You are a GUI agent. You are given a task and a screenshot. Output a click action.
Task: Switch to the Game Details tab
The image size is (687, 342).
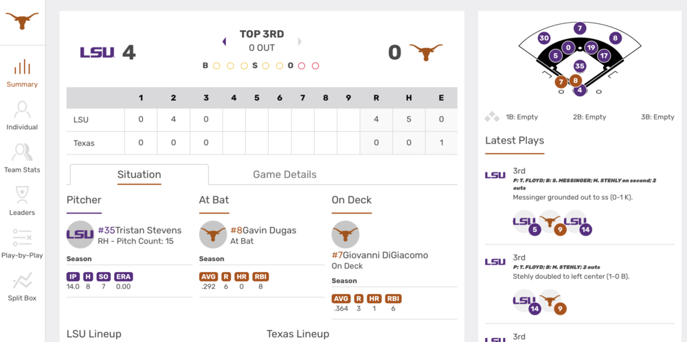[284, 174]
